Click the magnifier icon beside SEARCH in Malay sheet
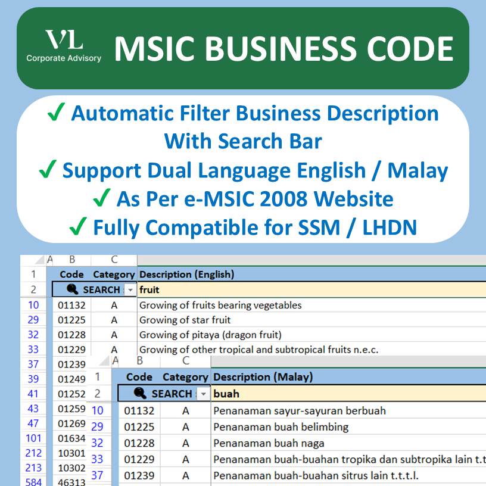The image size is (486, 486). coord(140,393)
